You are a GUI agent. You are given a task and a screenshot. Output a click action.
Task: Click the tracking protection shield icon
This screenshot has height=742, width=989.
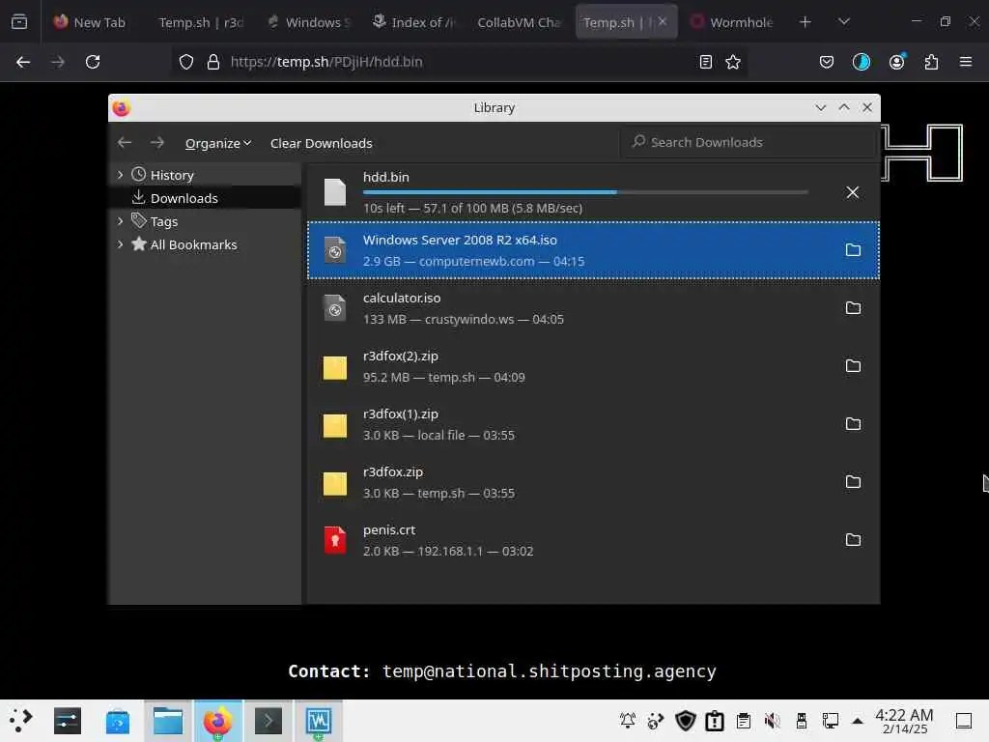point(186,62)
